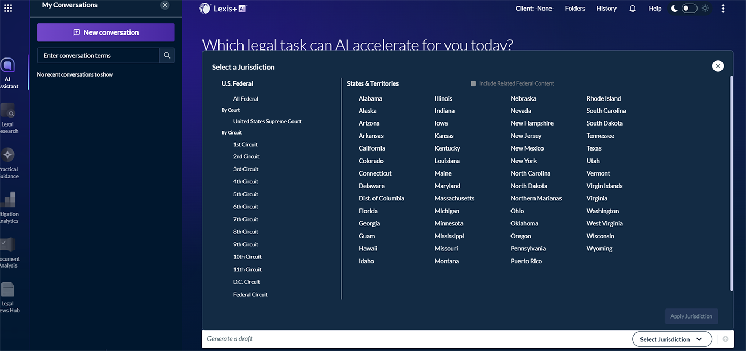Choose Massachusetts
This screenshot has width=746, height=351.
tap(455, 199)
